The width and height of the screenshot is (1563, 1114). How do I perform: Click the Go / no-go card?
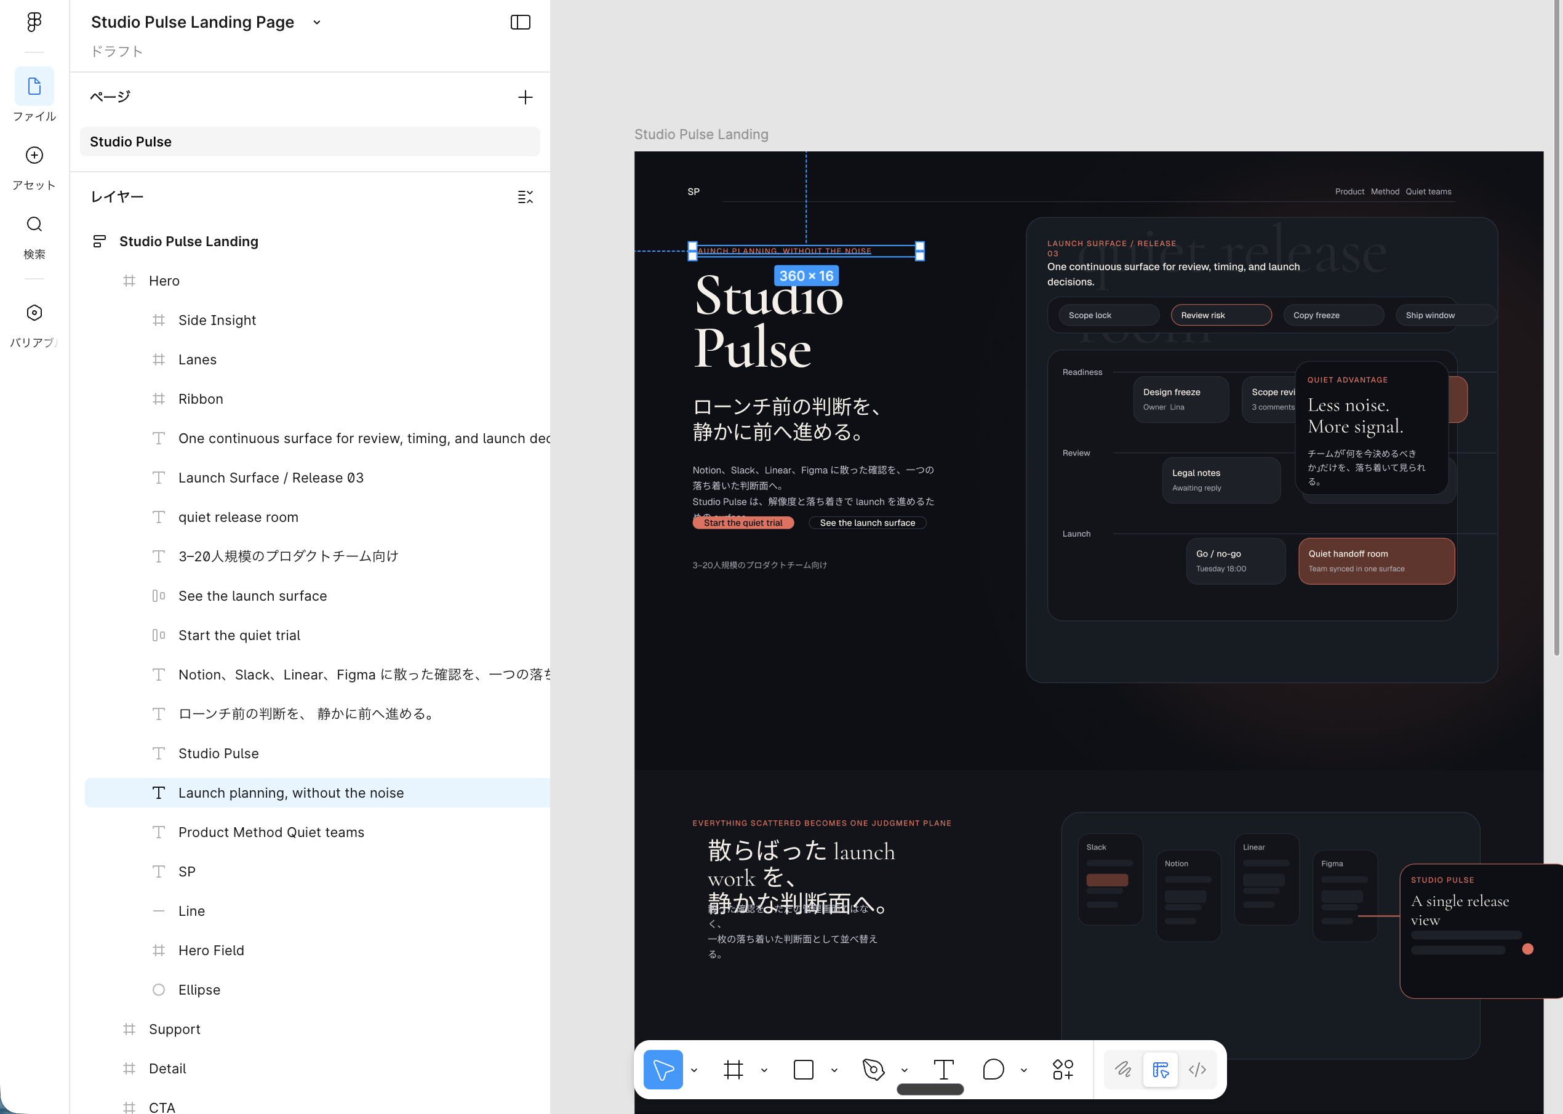click(x=1236, y=561)
